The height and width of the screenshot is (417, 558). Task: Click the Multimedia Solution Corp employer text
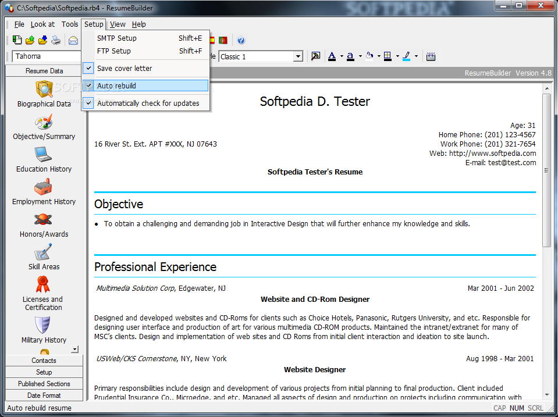click(135, 288)
